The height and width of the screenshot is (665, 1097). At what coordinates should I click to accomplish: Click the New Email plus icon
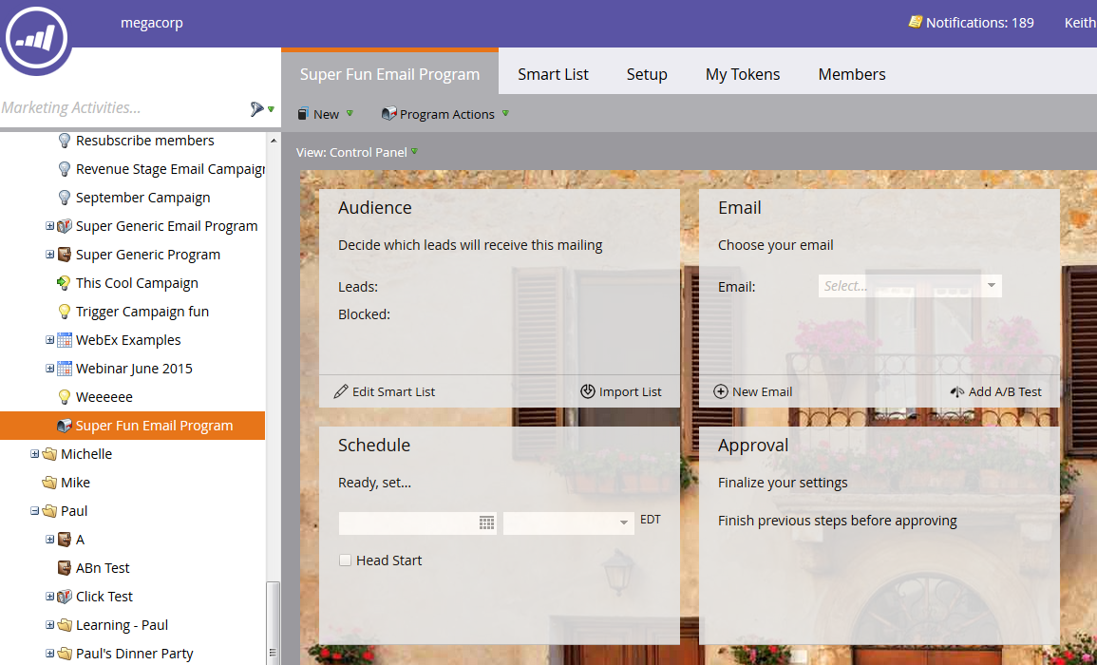click(721, 391)
